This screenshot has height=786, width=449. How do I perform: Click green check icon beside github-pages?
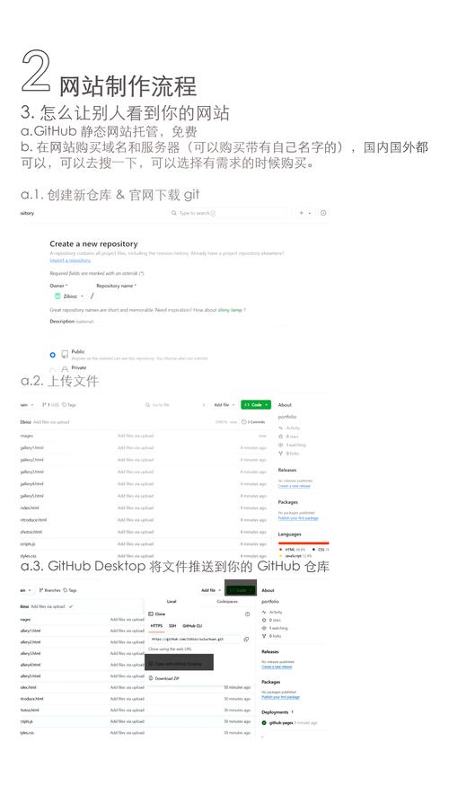click(x=264, y=723)
